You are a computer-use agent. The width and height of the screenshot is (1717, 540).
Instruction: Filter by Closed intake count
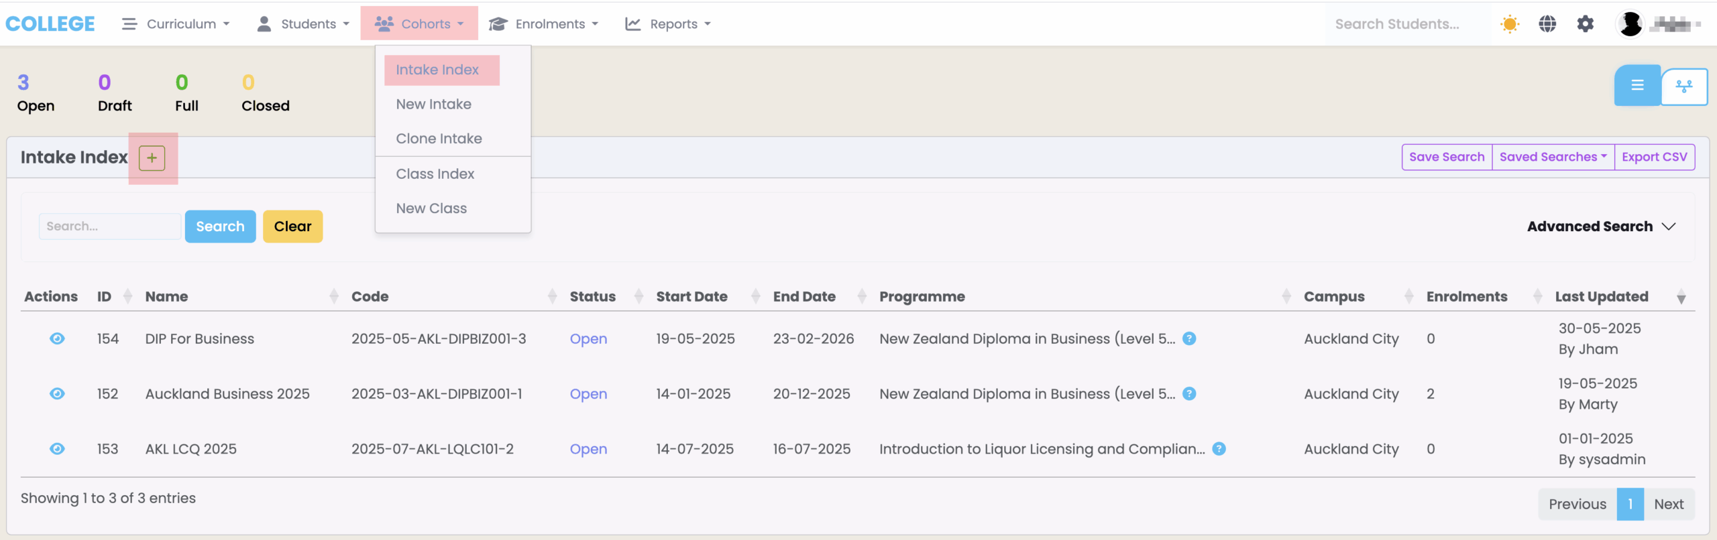tap(266, 93)
